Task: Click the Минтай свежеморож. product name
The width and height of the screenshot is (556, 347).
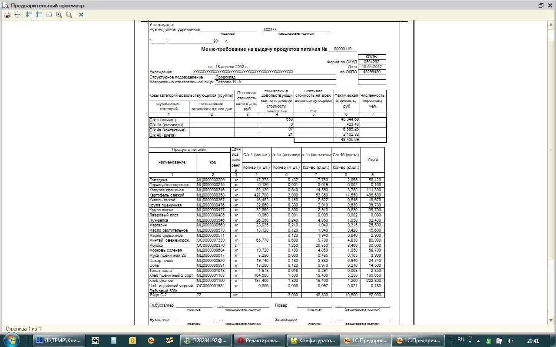Action: point(170,240)
